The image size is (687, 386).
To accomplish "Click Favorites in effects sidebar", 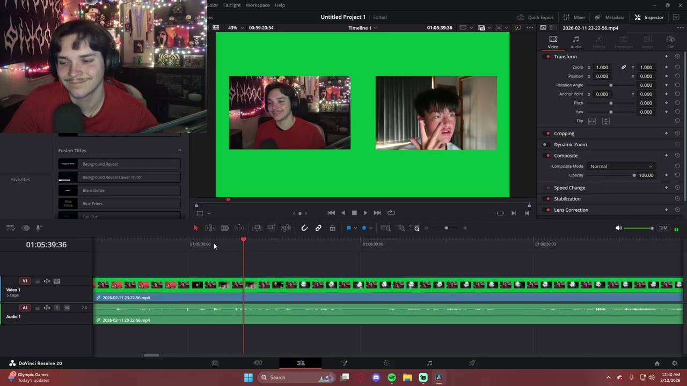I will [x=20, y=180].
